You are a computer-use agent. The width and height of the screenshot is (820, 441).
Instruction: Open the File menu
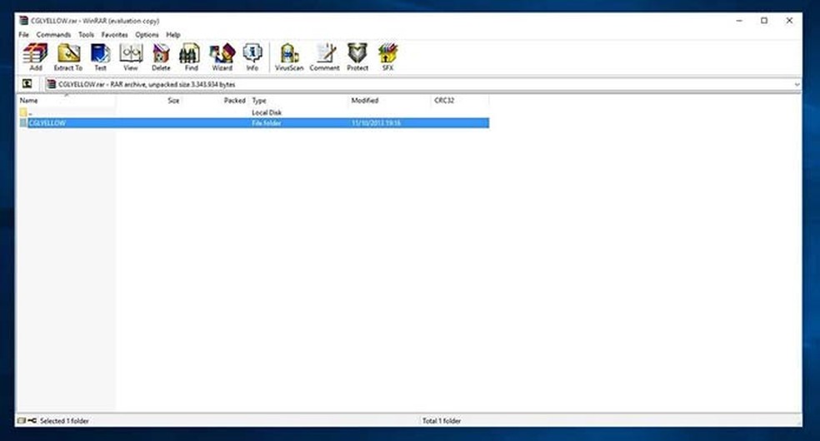[x=23, y=34]
